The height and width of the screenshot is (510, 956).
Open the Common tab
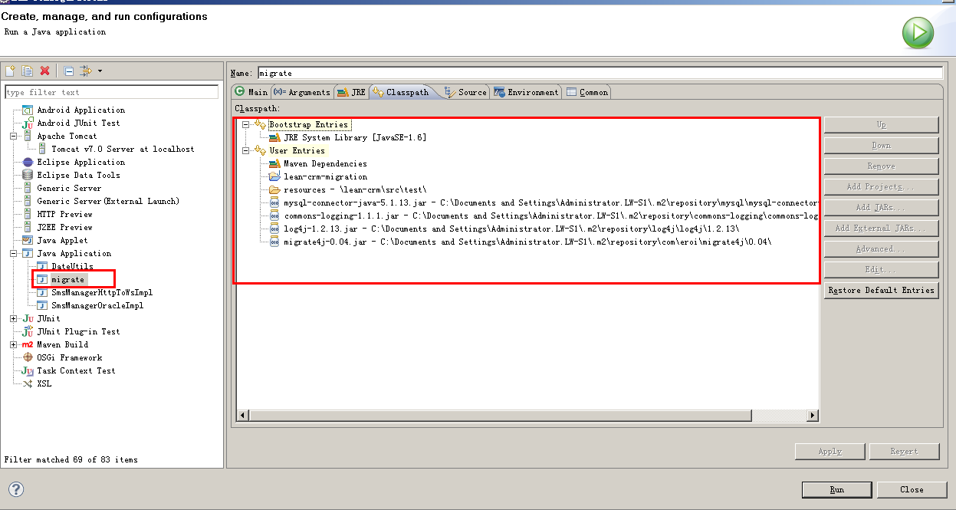tap(587, 92)
